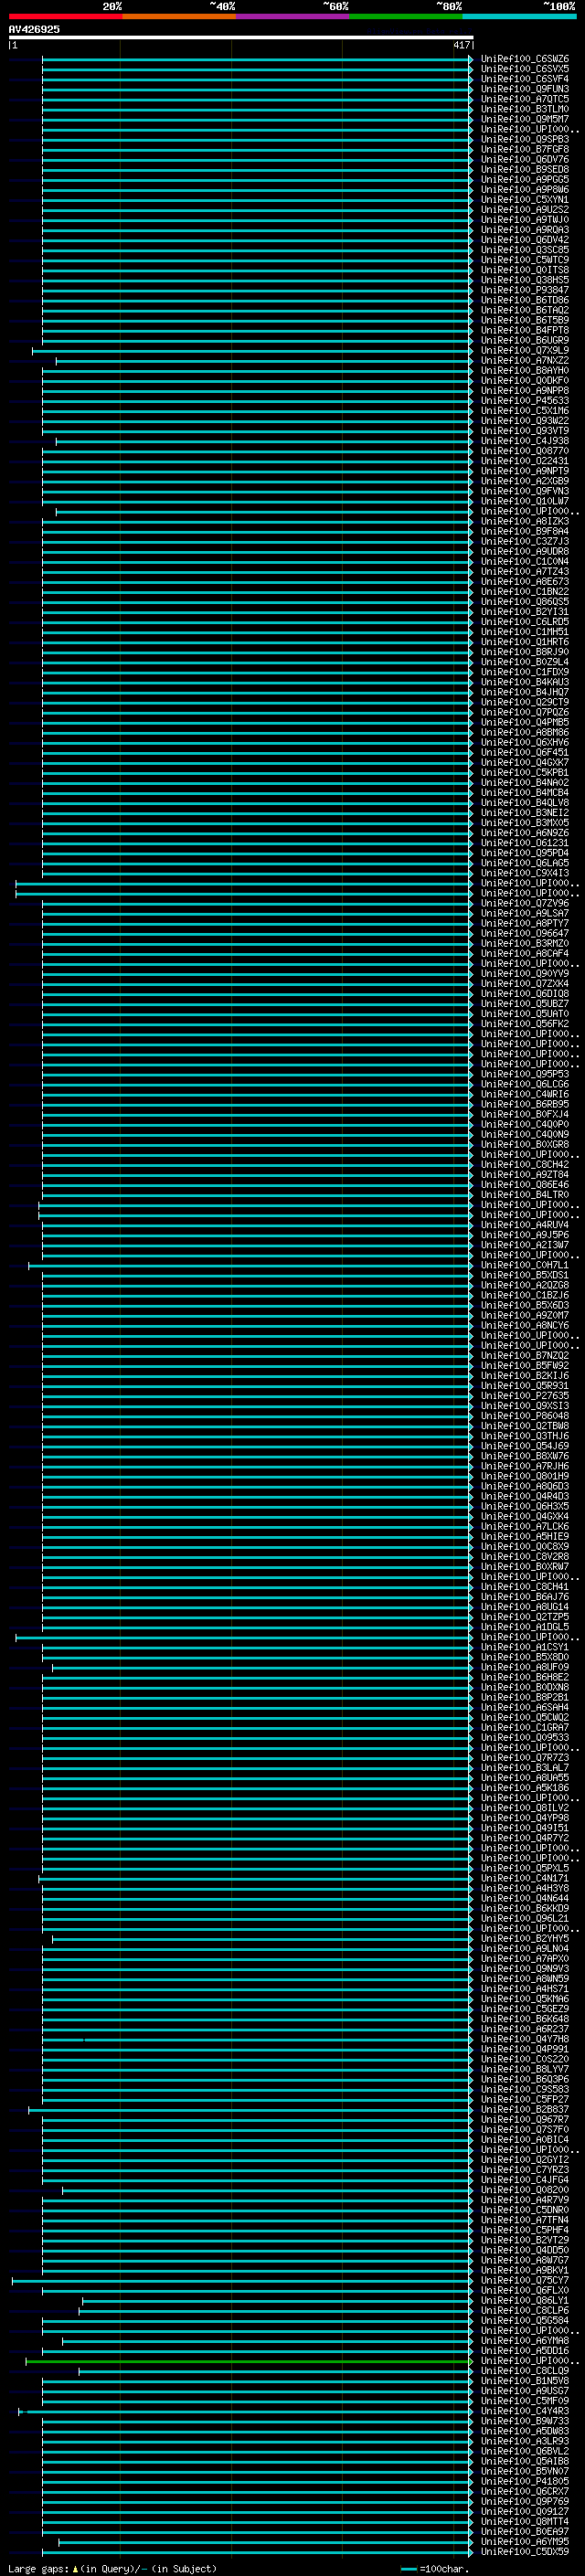
Task: Select label UniRef100_A7NXZ2
Action: pos(525,360)
